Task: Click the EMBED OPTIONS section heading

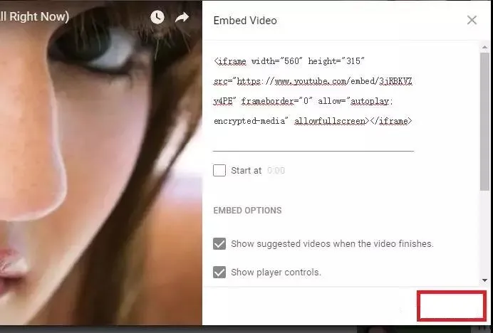Action: tap(247, 211)
